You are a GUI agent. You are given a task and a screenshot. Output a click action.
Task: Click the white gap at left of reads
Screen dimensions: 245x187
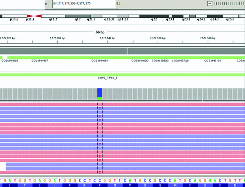3,166
